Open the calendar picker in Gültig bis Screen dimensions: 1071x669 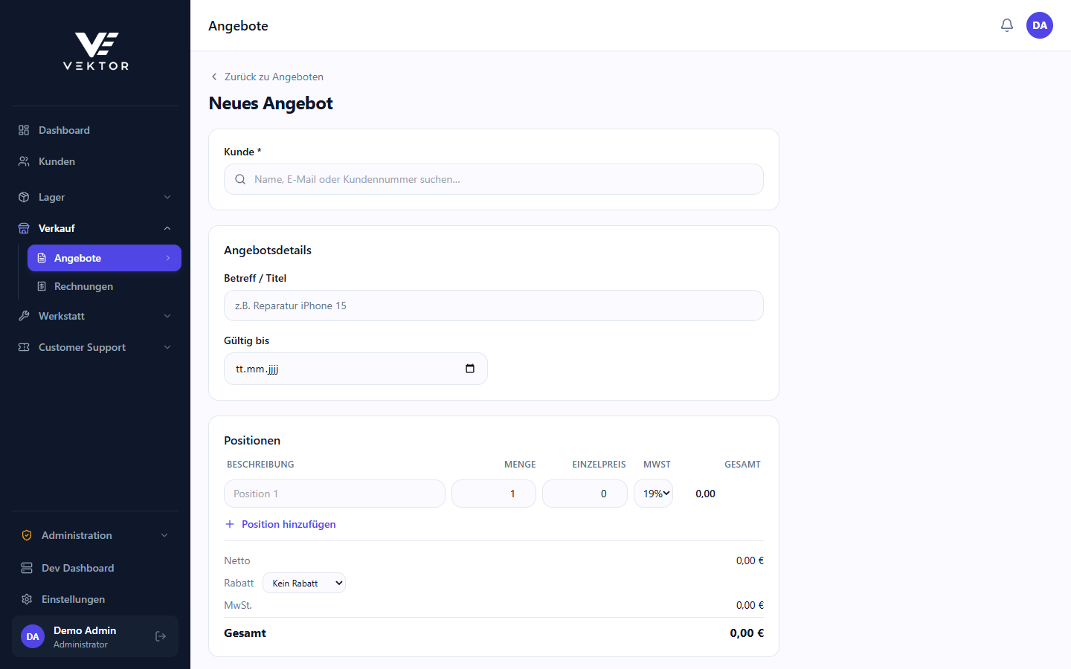tap(470, 369)
